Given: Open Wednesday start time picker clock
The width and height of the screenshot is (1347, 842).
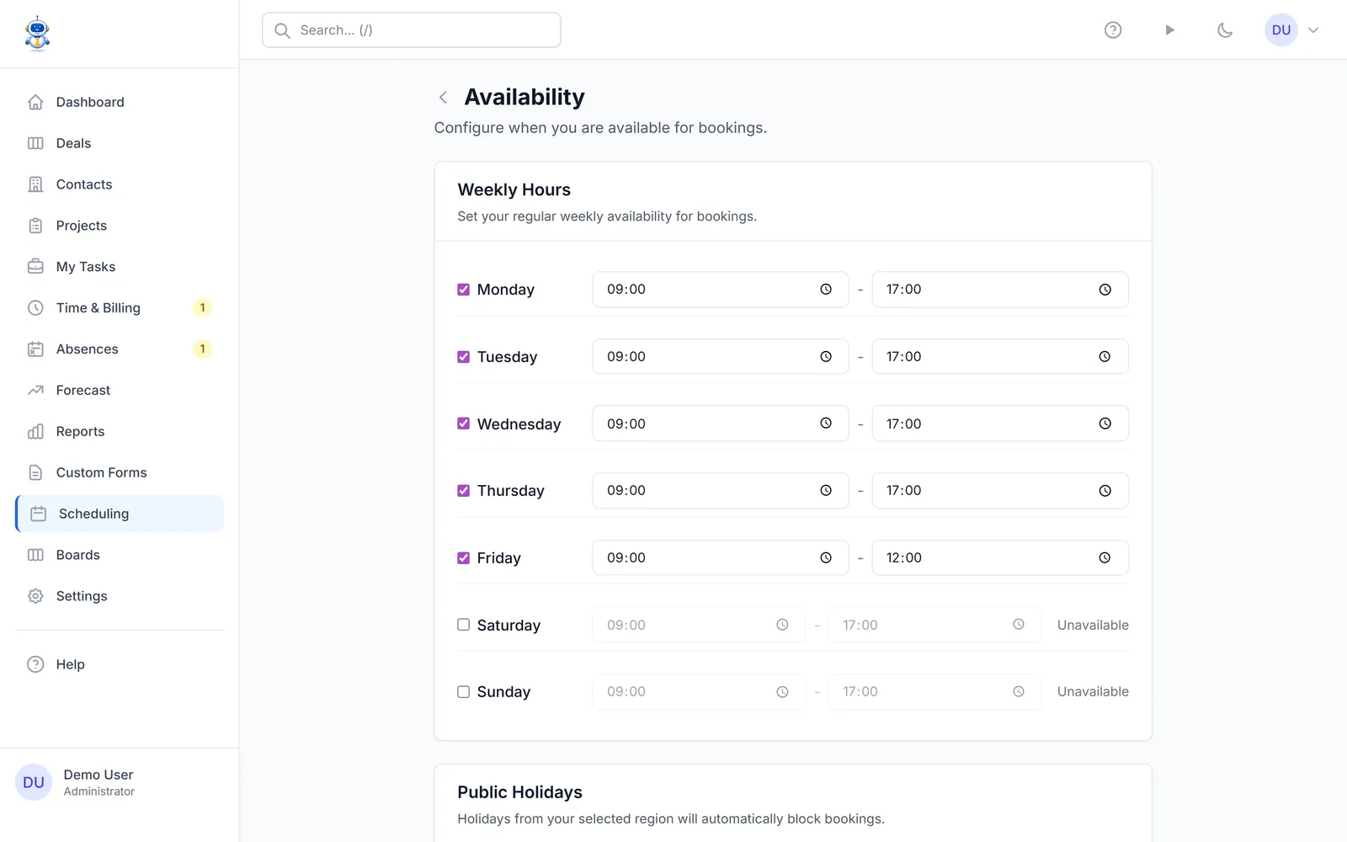Looking at the screenshot, I should click(826, 424).
